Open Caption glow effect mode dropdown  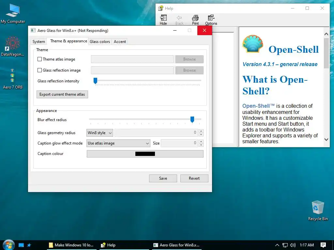coord(118,143)
